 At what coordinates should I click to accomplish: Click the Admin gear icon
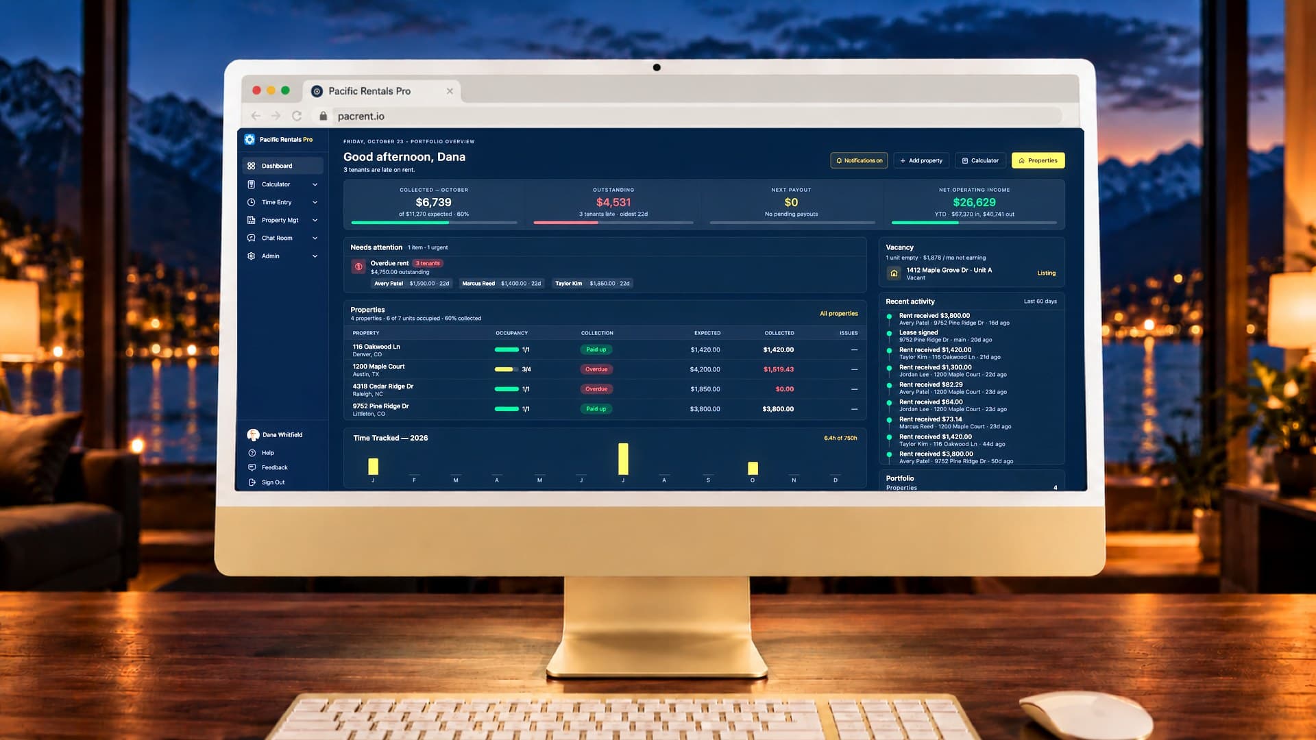(x=252, y=256)
